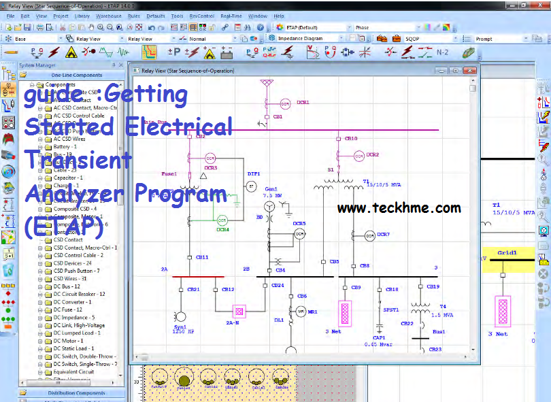The height and width of the screenshot is (402, 551).
Task: Click the 2A-N composite network box
Action: click(x=239, y=312)
